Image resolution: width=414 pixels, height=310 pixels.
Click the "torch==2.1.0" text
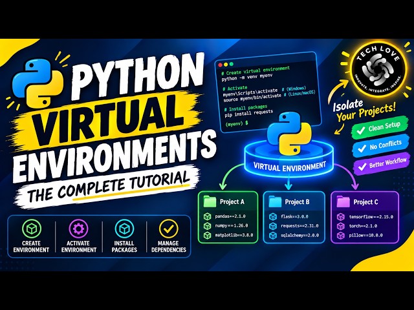363,226
